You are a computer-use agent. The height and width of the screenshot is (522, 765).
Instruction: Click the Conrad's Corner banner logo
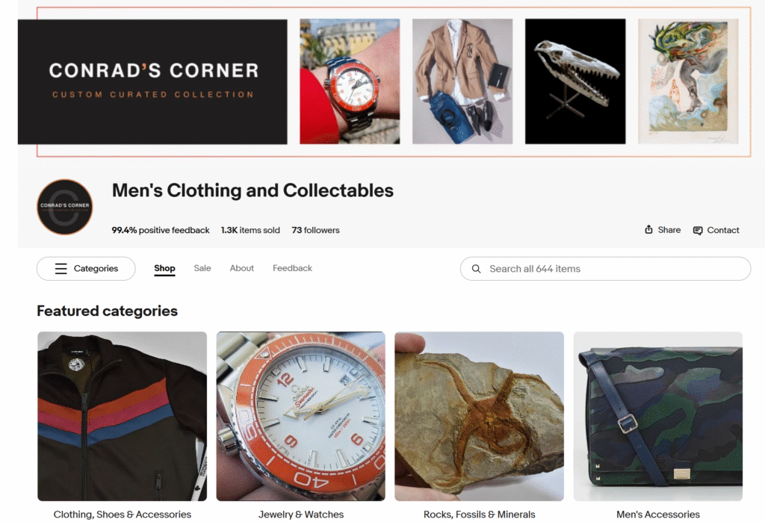(x=152, y=81)
